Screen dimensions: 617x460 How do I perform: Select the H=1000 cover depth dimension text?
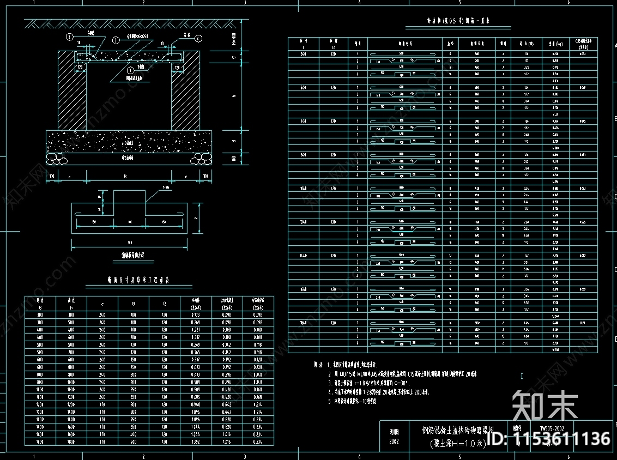click(234, 39)
